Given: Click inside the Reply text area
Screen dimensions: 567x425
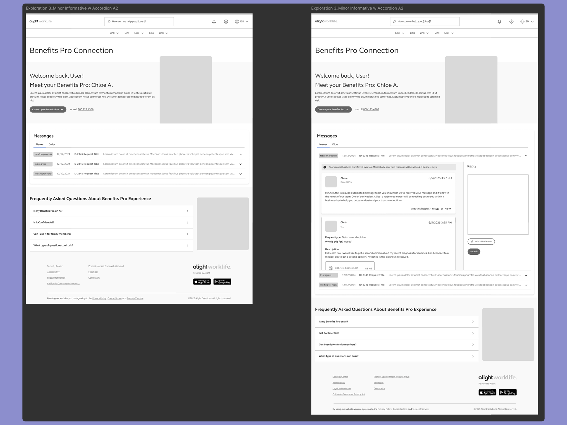Looking at the screenshot, I should tap(498, 204).
